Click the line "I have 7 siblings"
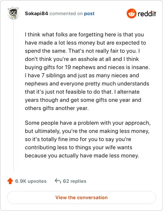Screen dimensions: 163x211 click(82, 76)
